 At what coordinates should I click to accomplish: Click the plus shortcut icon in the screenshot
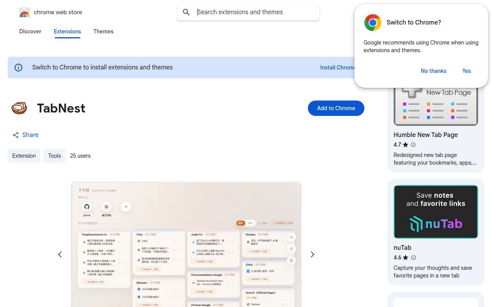pyautogui.click(x=126, y=207)
